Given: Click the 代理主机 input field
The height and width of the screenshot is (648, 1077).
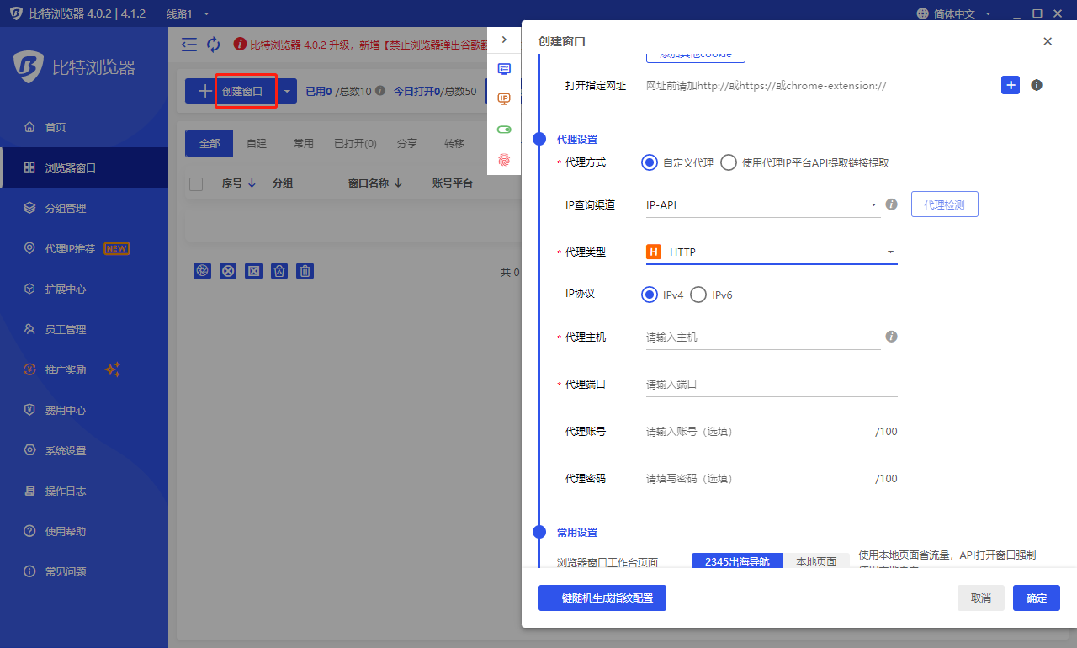Looking at the screenshot, I should [x=763, y=337].
